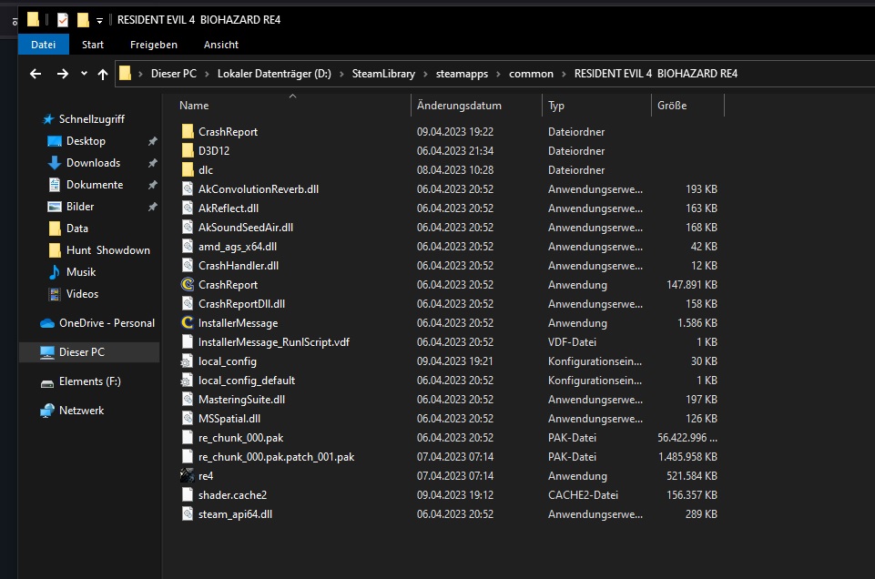Open the quick access toolbar customization dropdown

point(98,19)
